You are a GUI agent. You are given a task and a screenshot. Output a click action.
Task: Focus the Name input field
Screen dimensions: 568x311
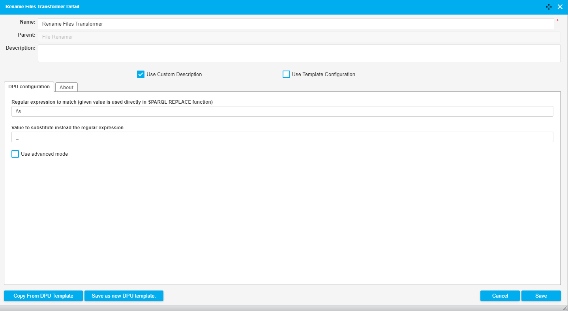tap(296, 24)
